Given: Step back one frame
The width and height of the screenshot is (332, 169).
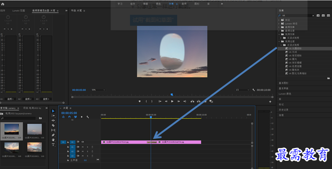Looking at the screenshot, I should click(166, 101).
